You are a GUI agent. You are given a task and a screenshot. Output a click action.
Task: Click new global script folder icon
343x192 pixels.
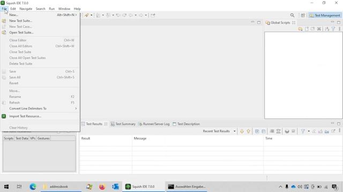[x=300, y=29]
